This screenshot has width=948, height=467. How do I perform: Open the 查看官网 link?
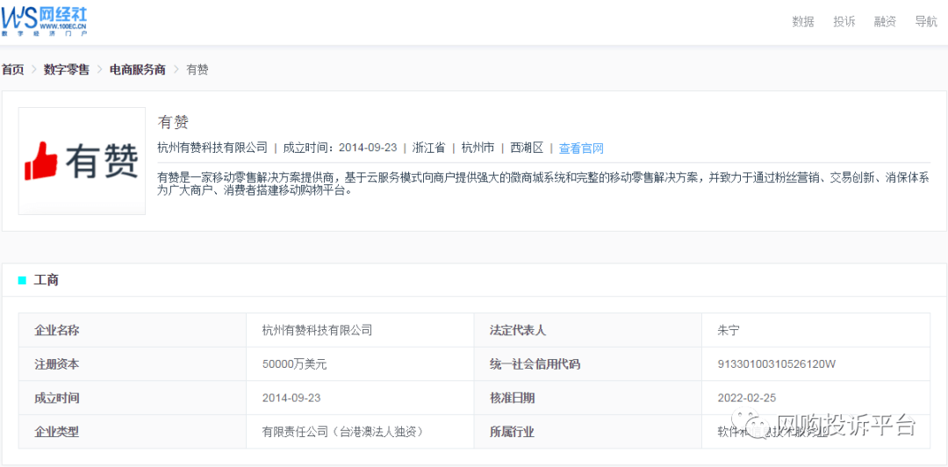(x=581, y=148)
